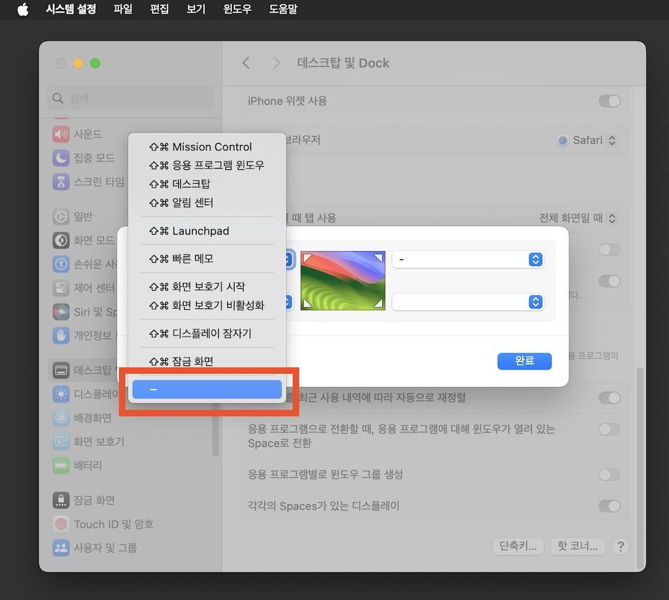The height and width of the screenshot is (600, 669).
Task: Open the 전체 화면일 때 tab preference dropdown
Action: (578, 218)
